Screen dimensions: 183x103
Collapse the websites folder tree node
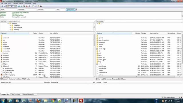click(x=8, y=23)
